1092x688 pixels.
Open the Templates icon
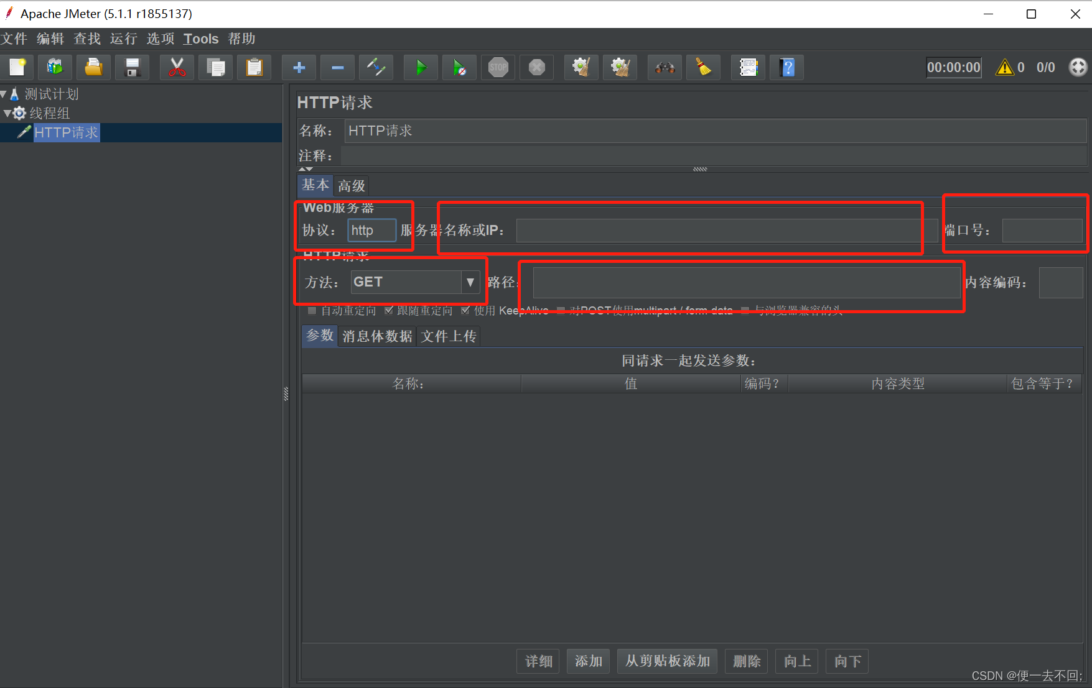tap(55, 67)
